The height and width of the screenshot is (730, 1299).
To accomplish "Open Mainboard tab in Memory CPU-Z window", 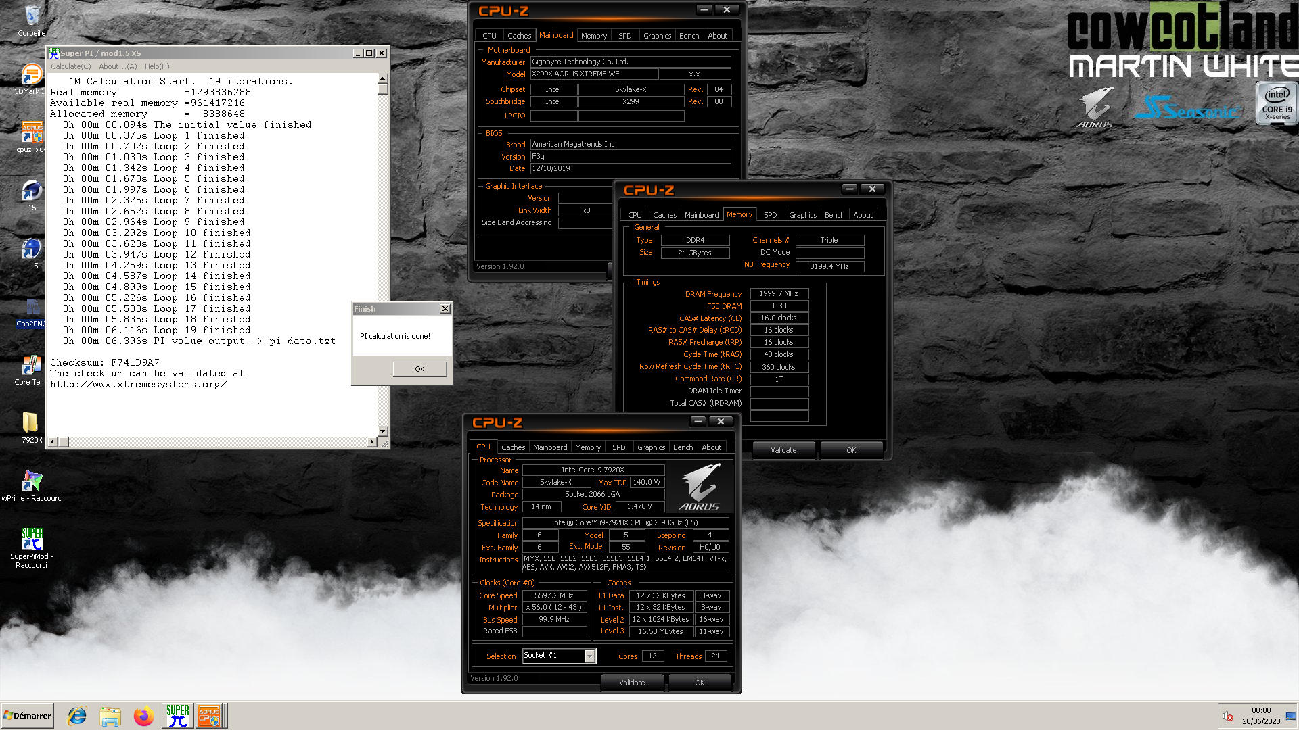I will pyautogui.click(x=702, y=215).
